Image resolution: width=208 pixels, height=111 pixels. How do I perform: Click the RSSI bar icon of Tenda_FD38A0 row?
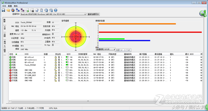point(67,65)
